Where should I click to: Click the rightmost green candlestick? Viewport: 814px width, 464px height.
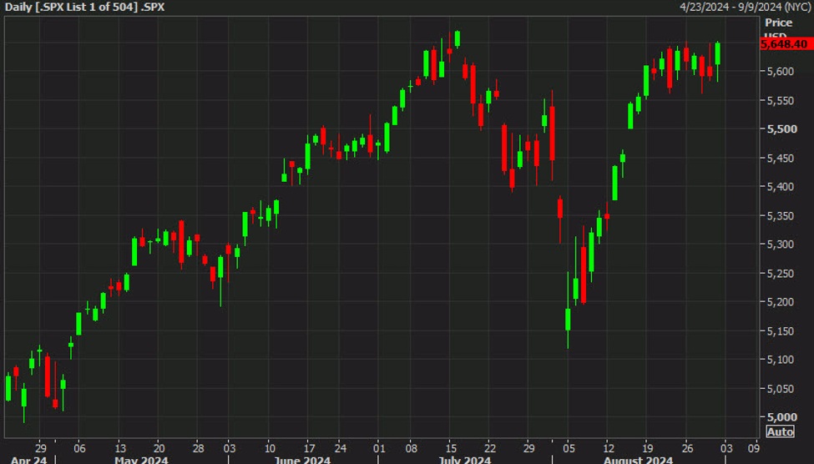(718, 53)
